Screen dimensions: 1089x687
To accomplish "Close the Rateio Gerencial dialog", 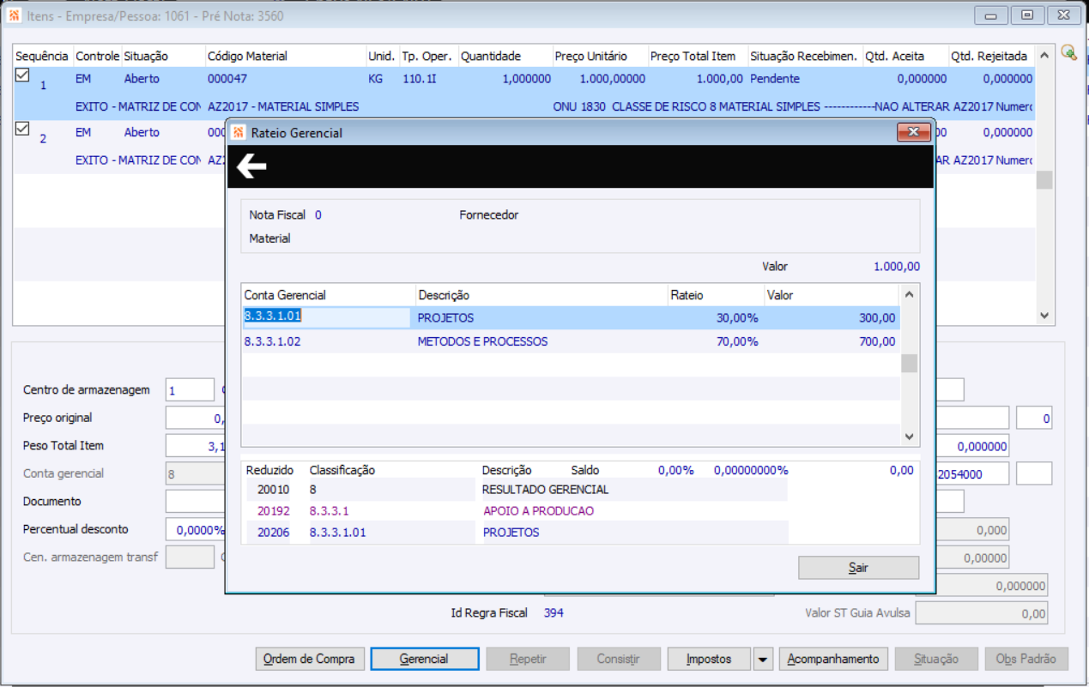I will coord(913,132).
